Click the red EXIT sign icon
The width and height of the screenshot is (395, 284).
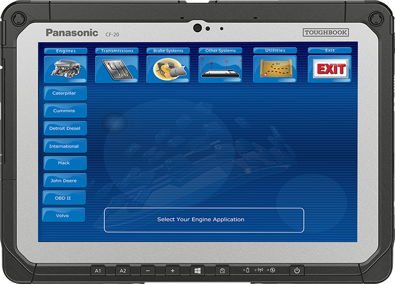tap(330, 69)
